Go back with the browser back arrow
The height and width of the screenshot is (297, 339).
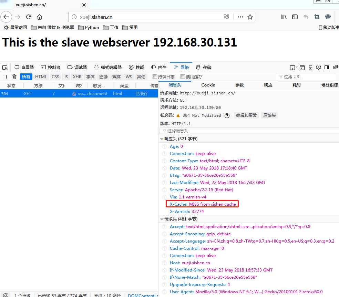pyautogui.click(x=6, y=17)
